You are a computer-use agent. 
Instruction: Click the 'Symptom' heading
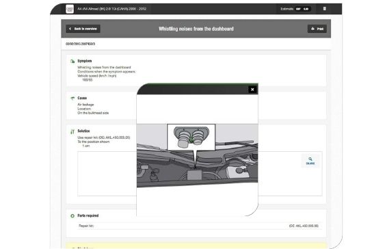85,61
